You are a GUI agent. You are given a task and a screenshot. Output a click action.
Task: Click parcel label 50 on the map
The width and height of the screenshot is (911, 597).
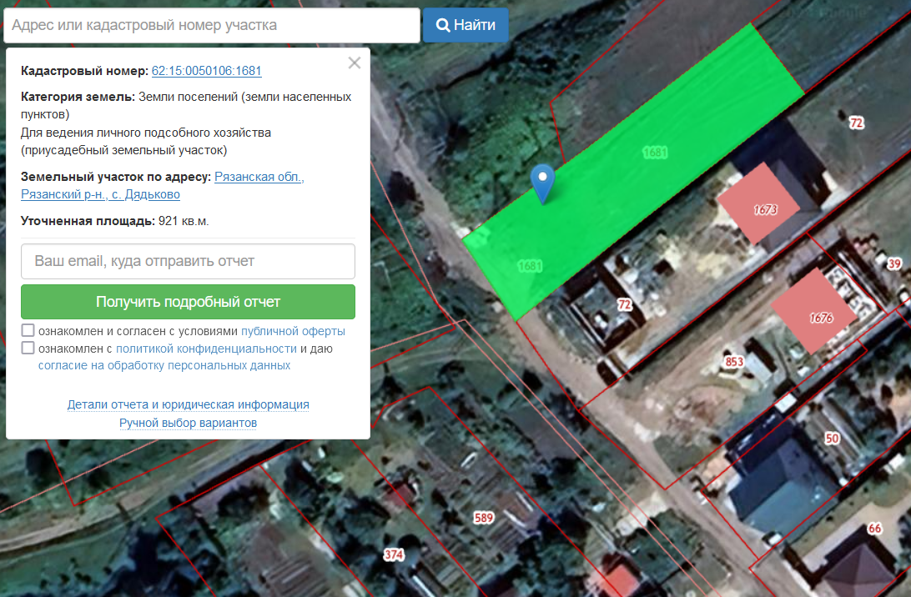(832, 439)
